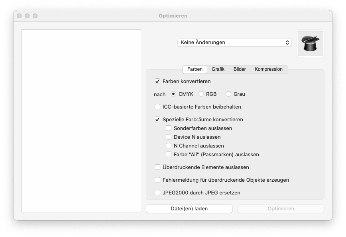The width and height of the screenshot is (346, 237).
Task: Check Sonderfarben auslassen
Action: click(x=169, y=128)
